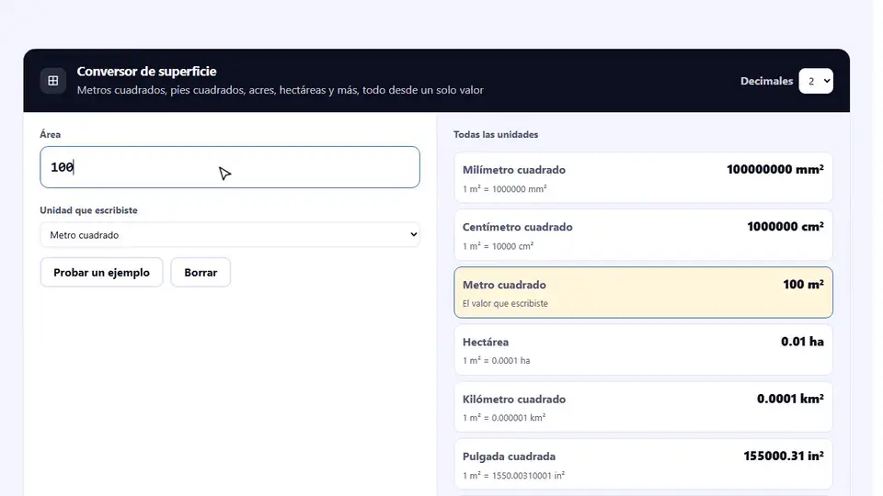
Task: Click the text 1 m² = 0.000001 km²
Action: (x=504, y=418)
